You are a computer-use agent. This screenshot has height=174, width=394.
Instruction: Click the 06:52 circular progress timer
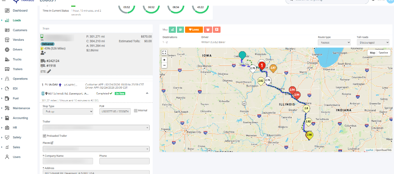click(x=151, y=8)
